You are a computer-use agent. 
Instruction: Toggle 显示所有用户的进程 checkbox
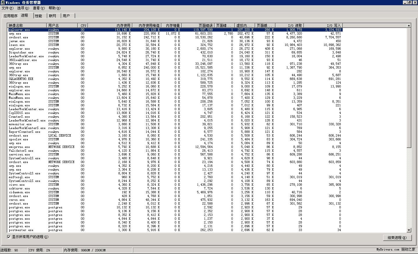click(x=9, y=237)
